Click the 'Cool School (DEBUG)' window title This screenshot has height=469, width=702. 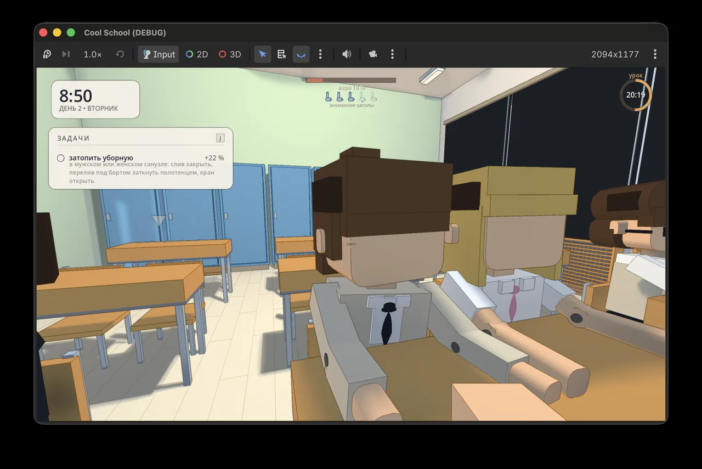tap(125, 32)
